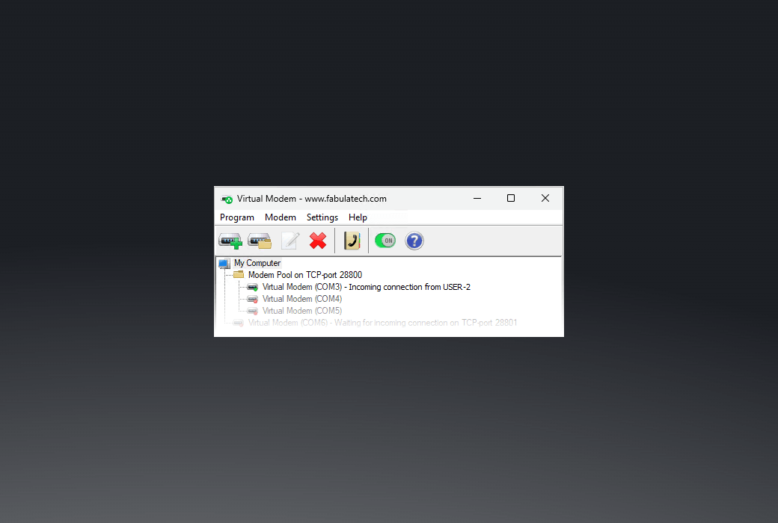The width and height of the screenshot is (778, 523).
Task: Toggle the green ON switch in toolbar
Action: point(385,241)
